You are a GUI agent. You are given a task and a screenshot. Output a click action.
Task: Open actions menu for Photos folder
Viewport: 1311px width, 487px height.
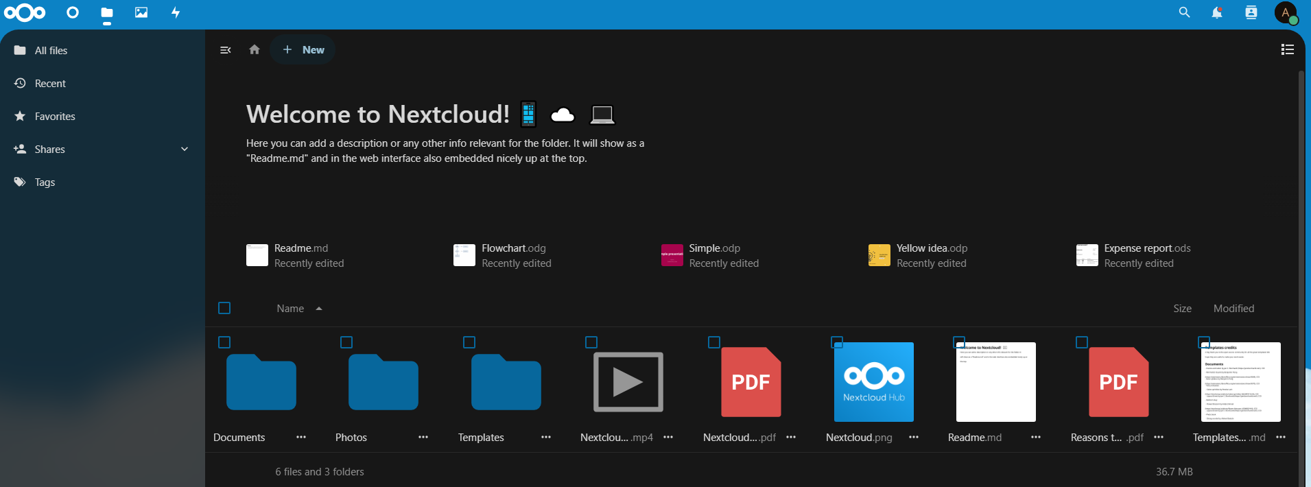coord(423,437)
